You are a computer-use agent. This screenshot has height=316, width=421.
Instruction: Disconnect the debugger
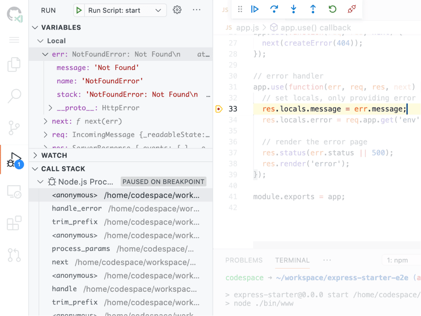pyautogui.click(x=352, y=10)
